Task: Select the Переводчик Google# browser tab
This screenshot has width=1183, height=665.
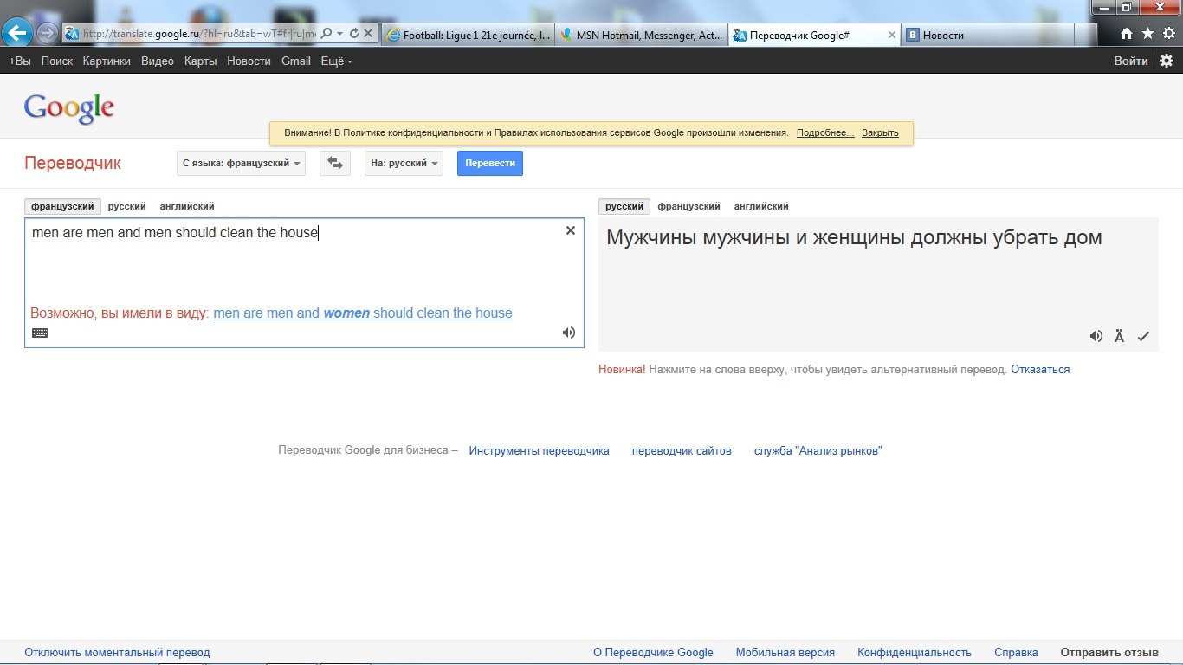Action: click(805, 35)
